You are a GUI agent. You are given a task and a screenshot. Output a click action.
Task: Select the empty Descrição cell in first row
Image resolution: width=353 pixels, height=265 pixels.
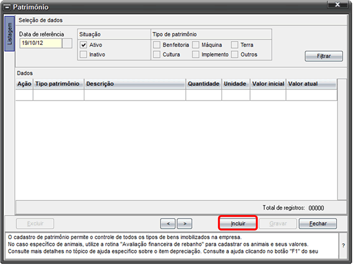135,95
